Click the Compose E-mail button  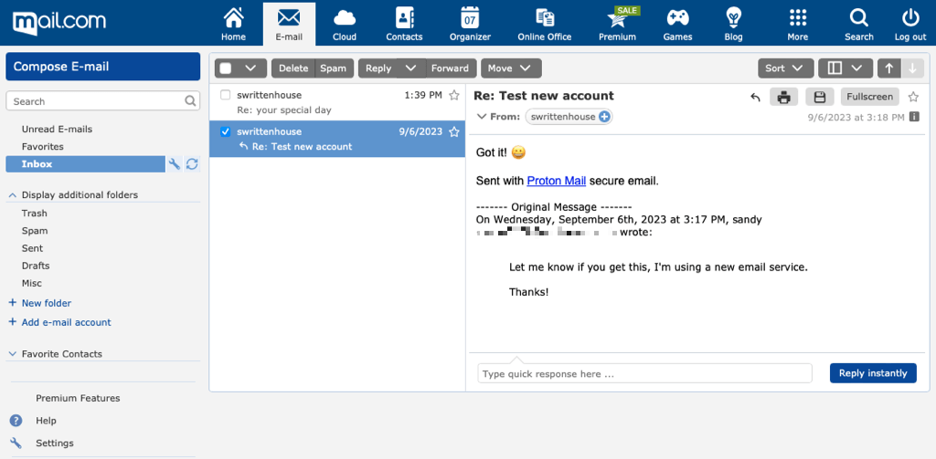102,67
